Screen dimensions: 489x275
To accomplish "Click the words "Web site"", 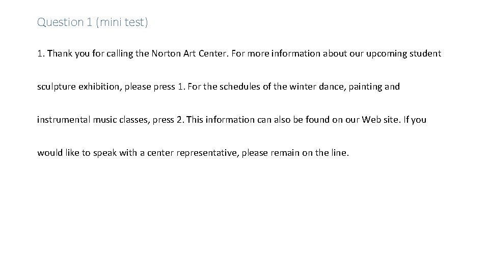I will click(382, 120).
